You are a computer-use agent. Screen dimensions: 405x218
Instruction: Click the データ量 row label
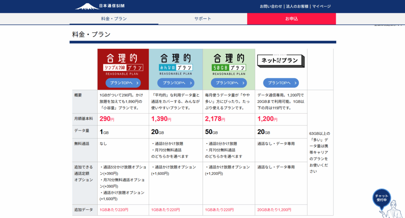point(81,131)
